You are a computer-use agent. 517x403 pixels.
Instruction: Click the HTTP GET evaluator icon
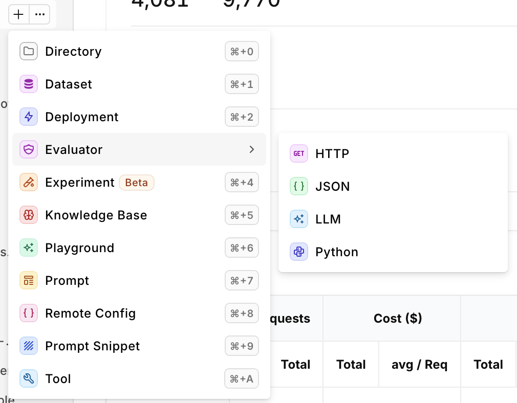(299, 153)
